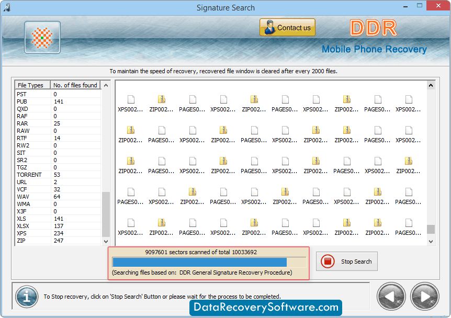Select the TGZ file type row
Screen dimensions: 451x318
58,167
